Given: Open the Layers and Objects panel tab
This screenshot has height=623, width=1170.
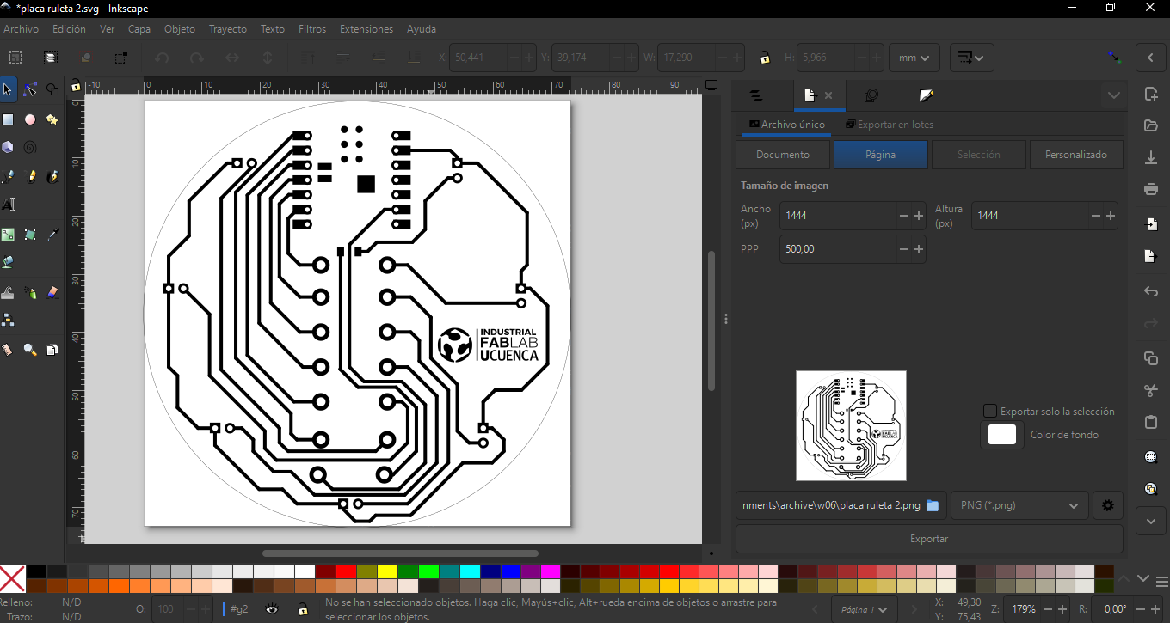Looking at the screenshot, I should click(755, 95).
